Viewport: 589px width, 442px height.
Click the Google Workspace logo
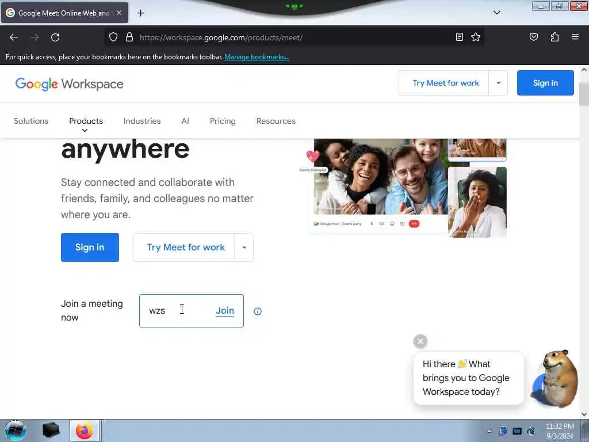[x=69, y=84]
